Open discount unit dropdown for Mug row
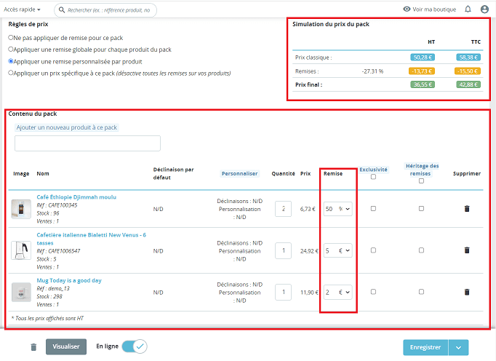This screenshot has height=361, width=496. pos(345,292)
